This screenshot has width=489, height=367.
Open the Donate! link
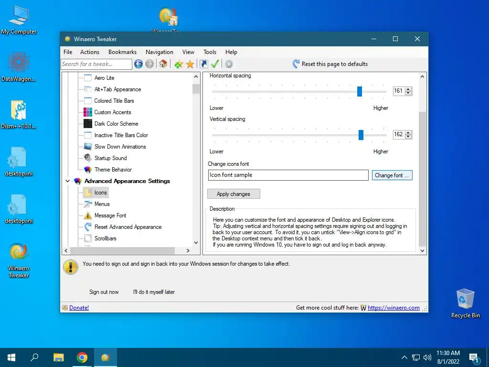tap(79, 308)
